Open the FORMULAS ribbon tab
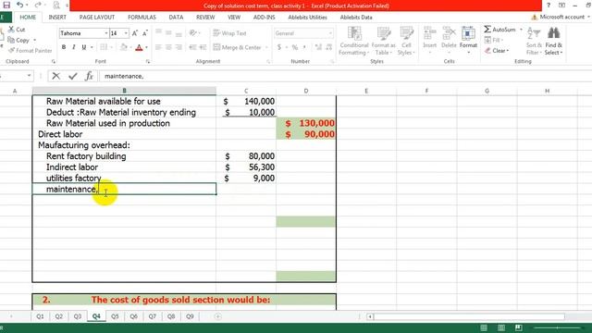This screenshot has height=333, width=592. [142, 18]
